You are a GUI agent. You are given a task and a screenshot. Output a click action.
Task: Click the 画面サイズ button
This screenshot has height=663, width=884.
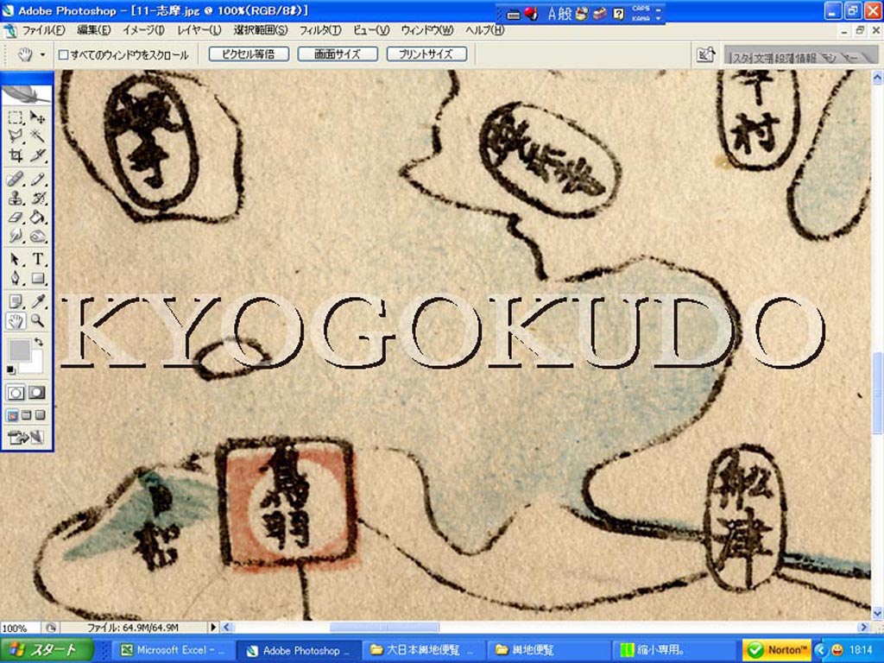[338, 54]
